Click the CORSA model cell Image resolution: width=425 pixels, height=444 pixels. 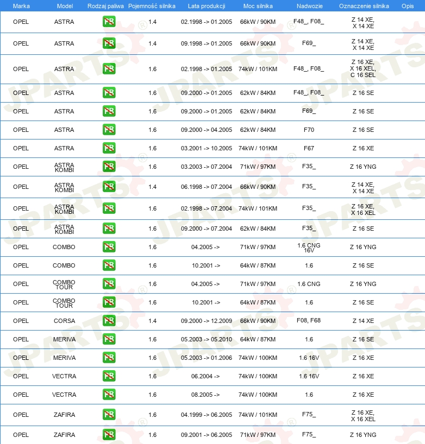coord(64,321)
